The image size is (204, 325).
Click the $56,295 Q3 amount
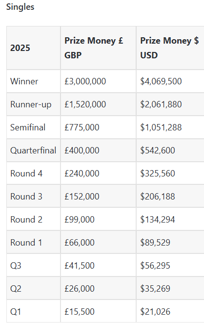155,266
